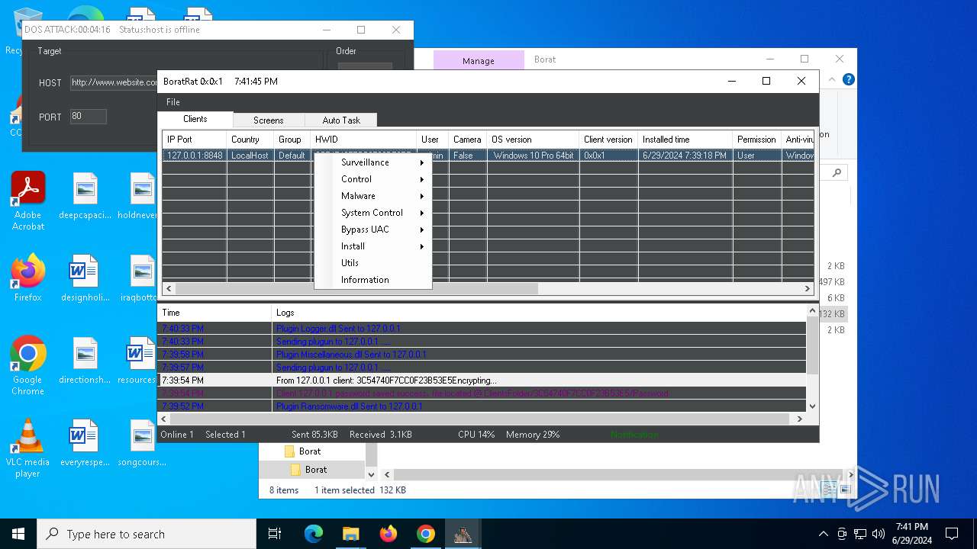Select the nested Borat folder in tree
The image size is (977, 549).
(316, 470)
